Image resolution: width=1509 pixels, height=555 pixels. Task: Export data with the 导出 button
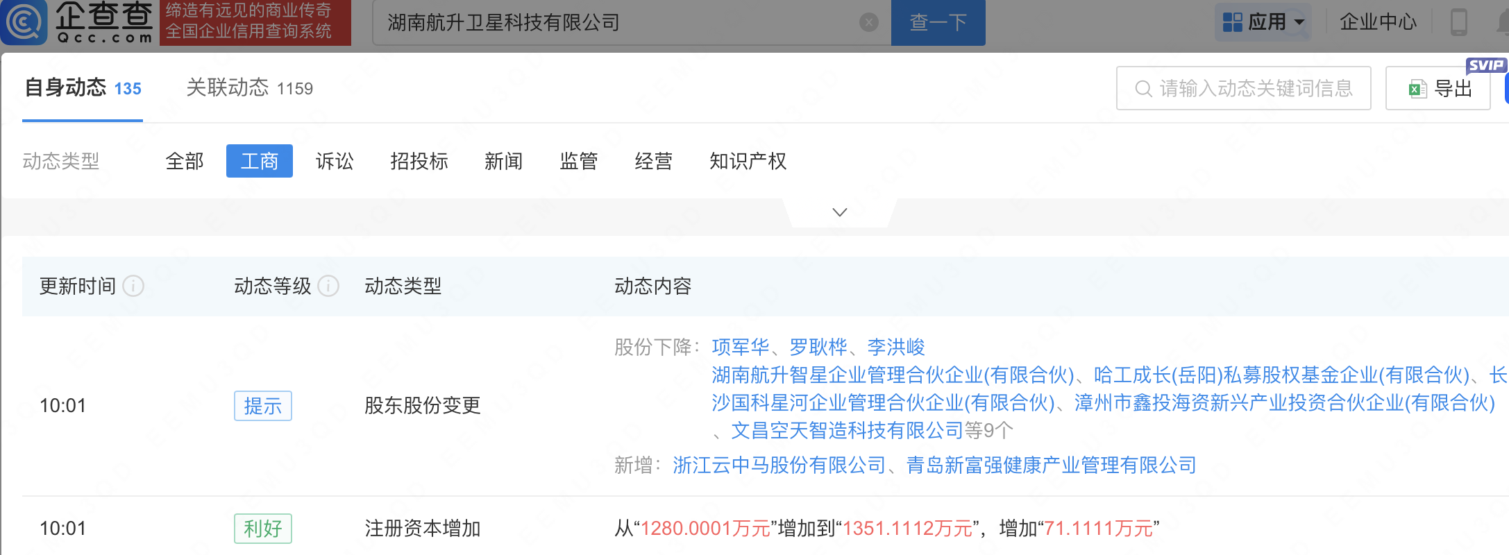click(1438, 89)
